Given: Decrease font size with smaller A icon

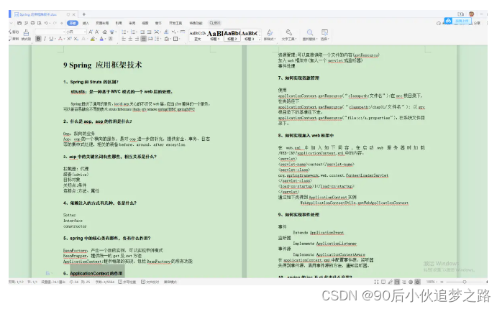Looking at the screenshot, I should (x=97, y=32).
